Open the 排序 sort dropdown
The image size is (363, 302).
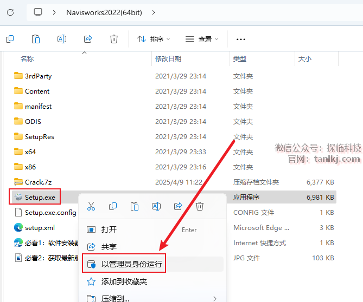[154, 40]
